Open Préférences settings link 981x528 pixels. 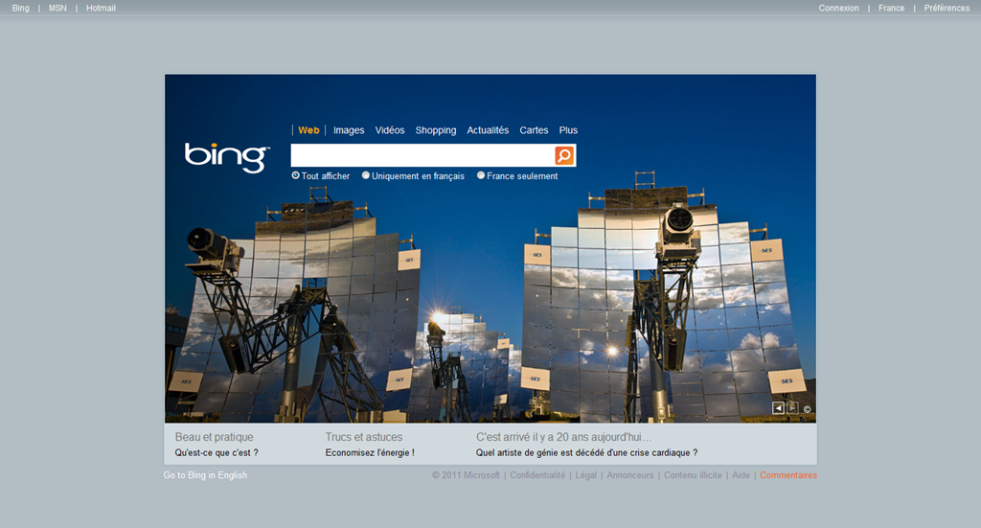[947, 8]
